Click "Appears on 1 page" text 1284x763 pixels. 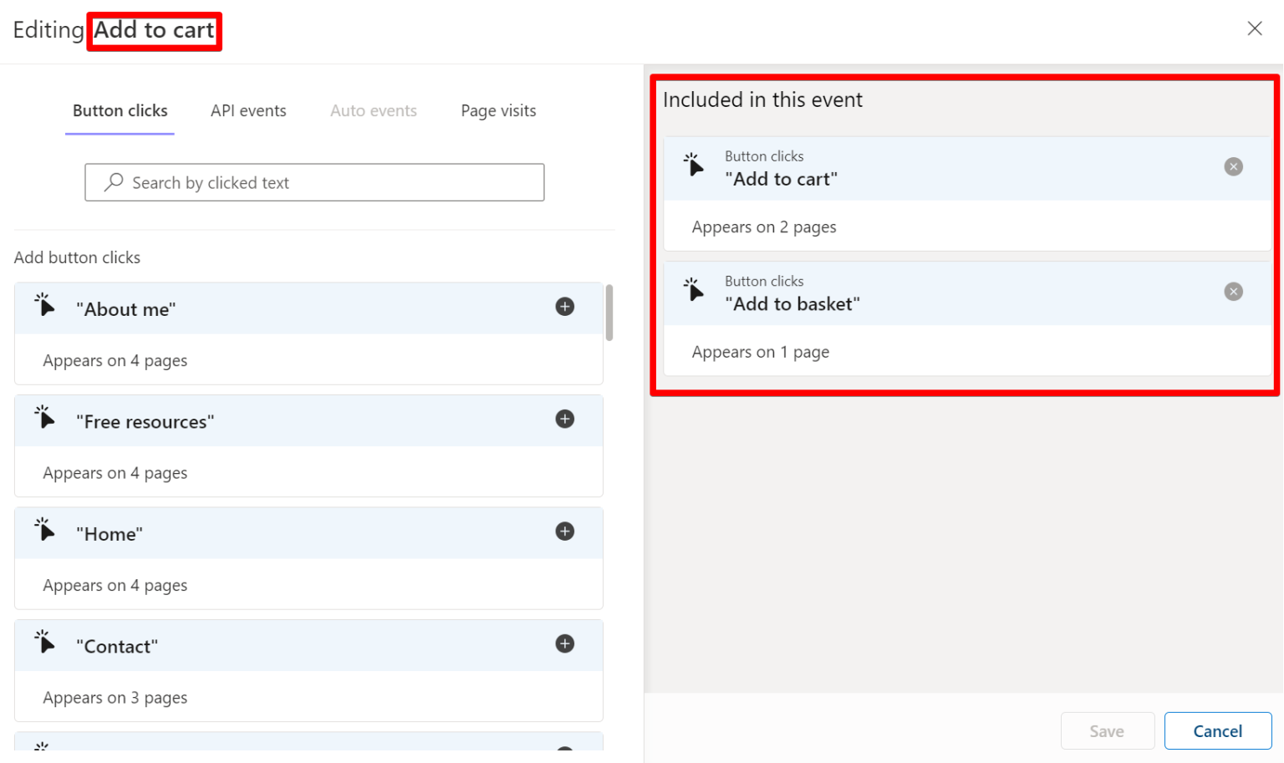(761, 353)
